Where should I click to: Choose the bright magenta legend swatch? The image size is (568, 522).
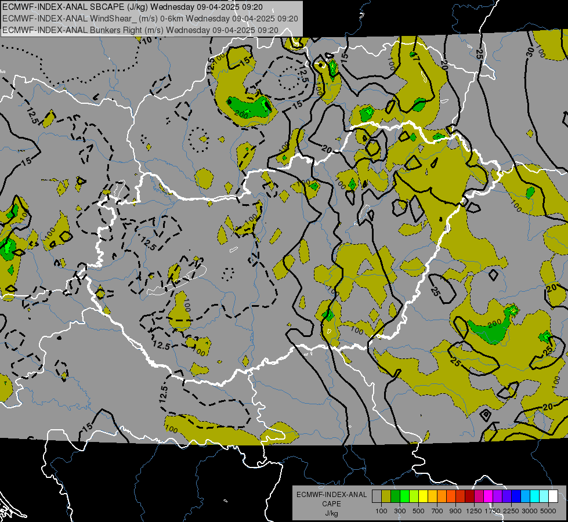click(489, 496)
